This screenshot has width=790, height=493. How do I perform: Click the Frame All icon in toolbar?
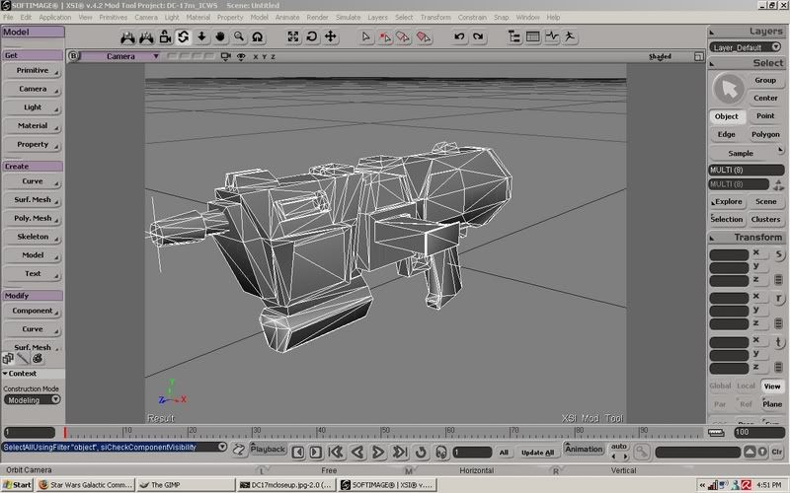pos(292,36)
